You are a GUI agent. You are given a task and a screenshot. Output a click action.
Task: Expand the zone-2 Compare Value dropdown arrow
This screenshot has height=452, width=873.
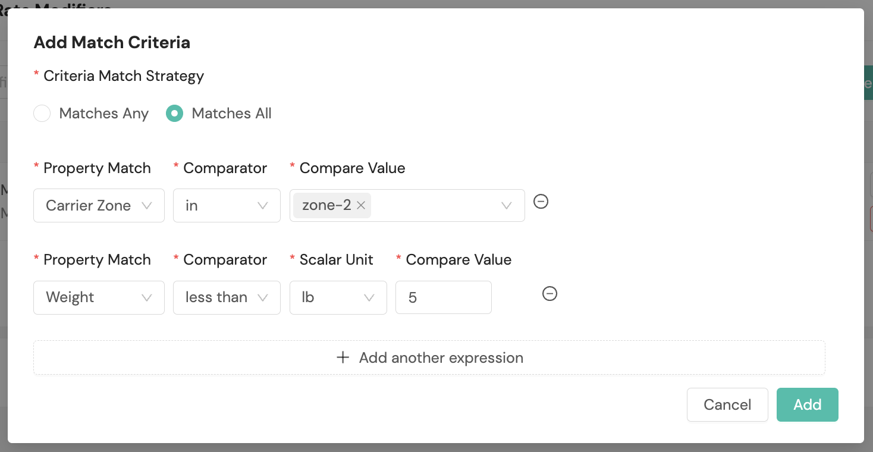pyautogui.click(x=507, y=205)
